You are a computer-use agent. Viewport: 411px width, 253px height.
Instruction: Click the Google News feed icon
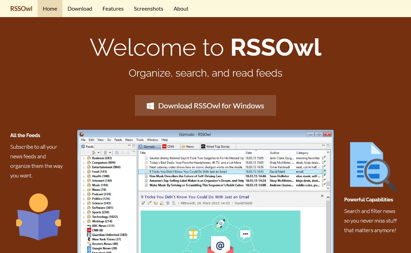tap(89, 248)
